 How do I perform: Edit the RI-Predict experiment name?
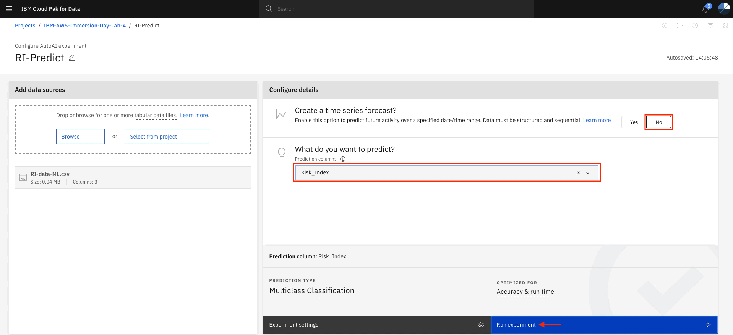click(x=71, y=58)
